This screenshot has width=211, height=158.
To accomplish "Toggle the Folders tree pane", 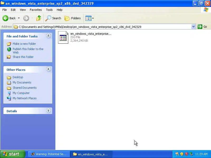I will coord(73,18).
